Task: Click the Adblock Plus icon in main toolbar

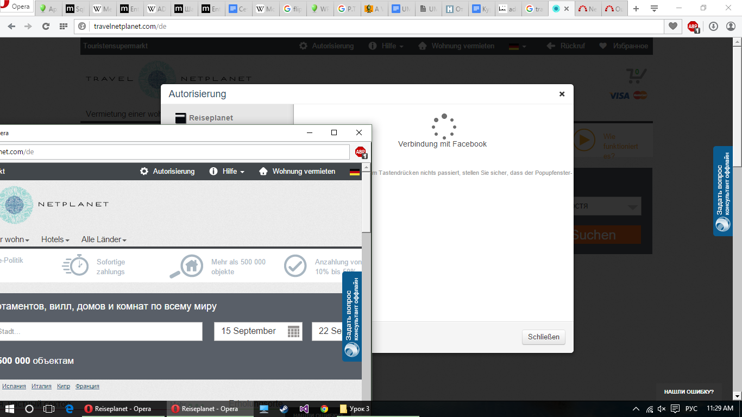Action: point(693,26)
